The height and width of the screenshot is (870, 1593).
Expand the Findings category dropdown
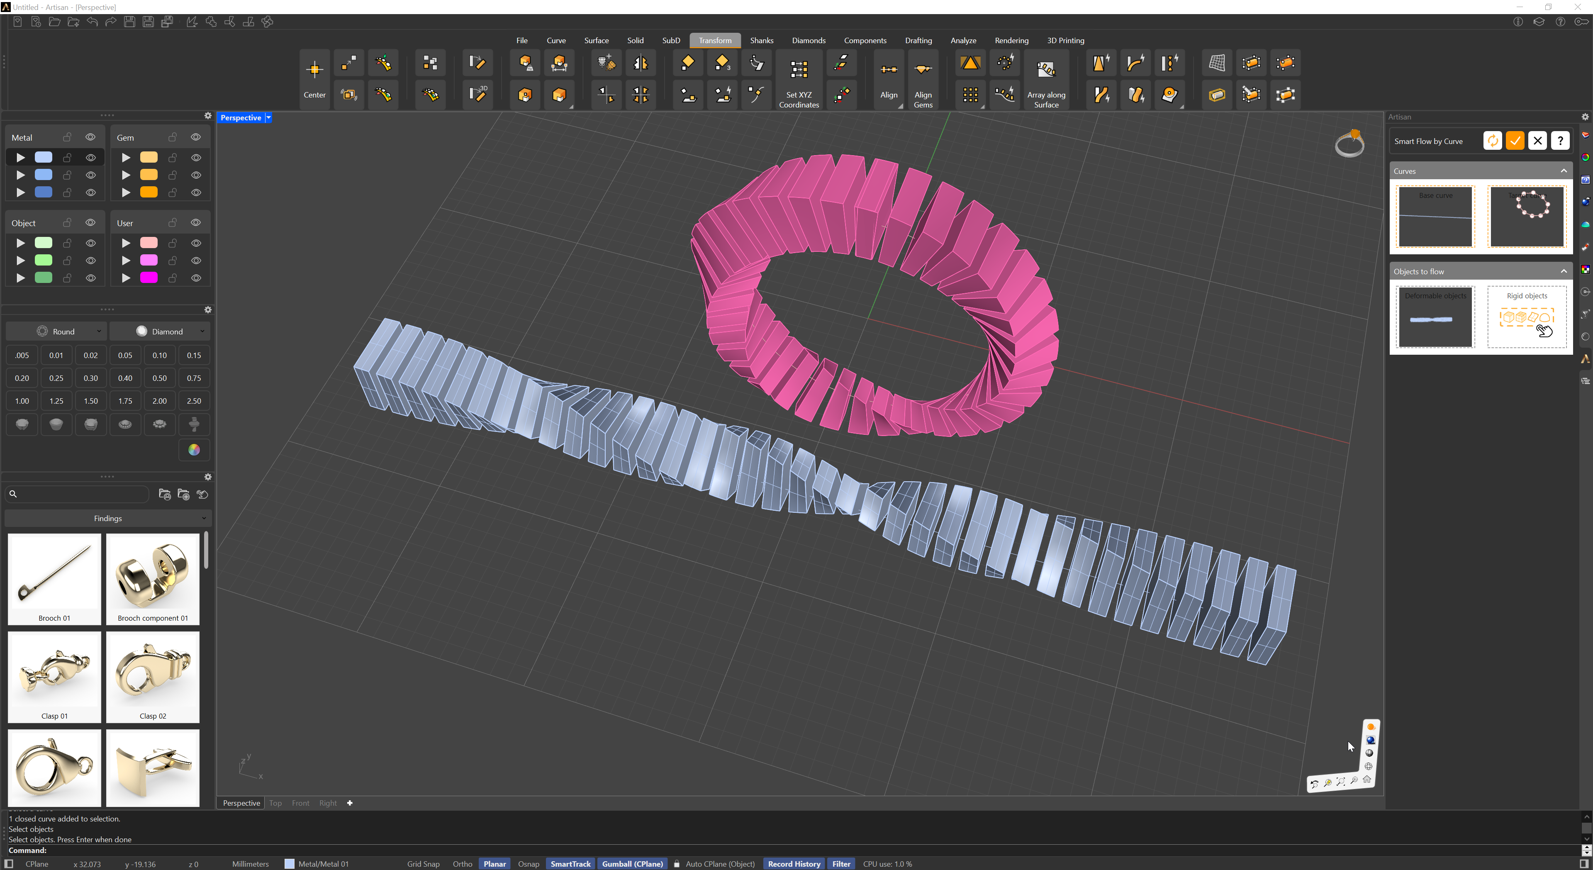107,518
